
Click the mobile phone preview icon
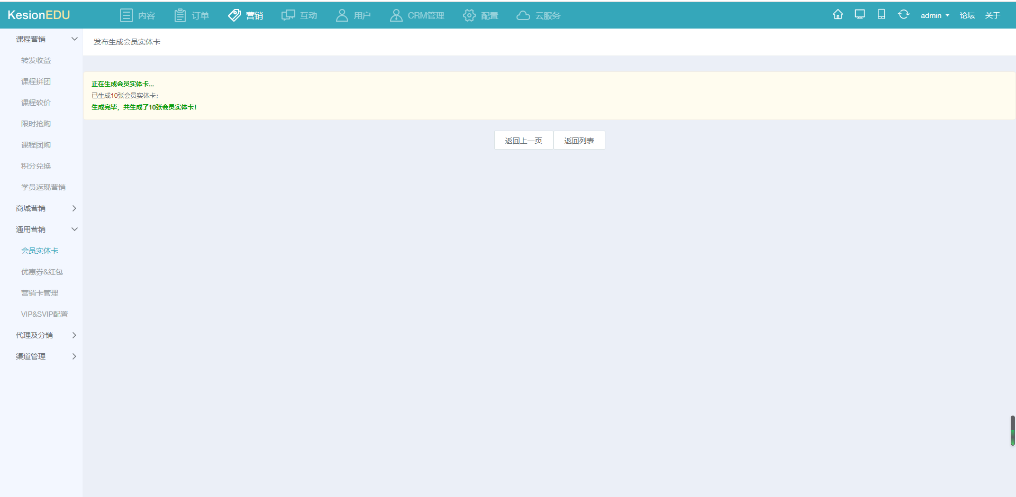(881, 15)
